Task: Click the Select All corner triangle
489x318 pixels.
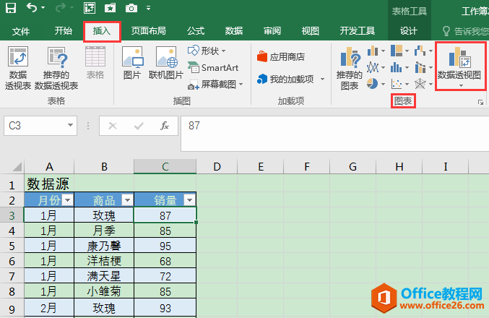Action: (17, 167)
